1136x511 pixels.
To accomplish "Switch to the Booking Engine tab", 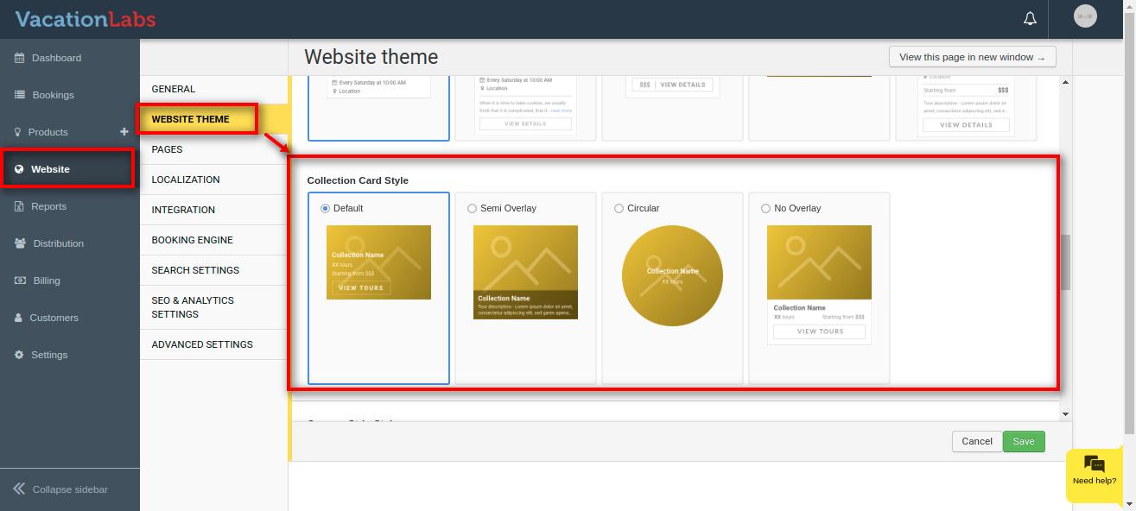I will (x=192, y=240).
